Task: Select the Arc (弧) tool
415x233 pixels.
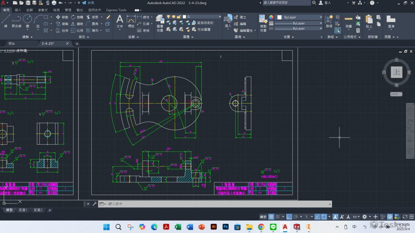Action: coord(38,21)
